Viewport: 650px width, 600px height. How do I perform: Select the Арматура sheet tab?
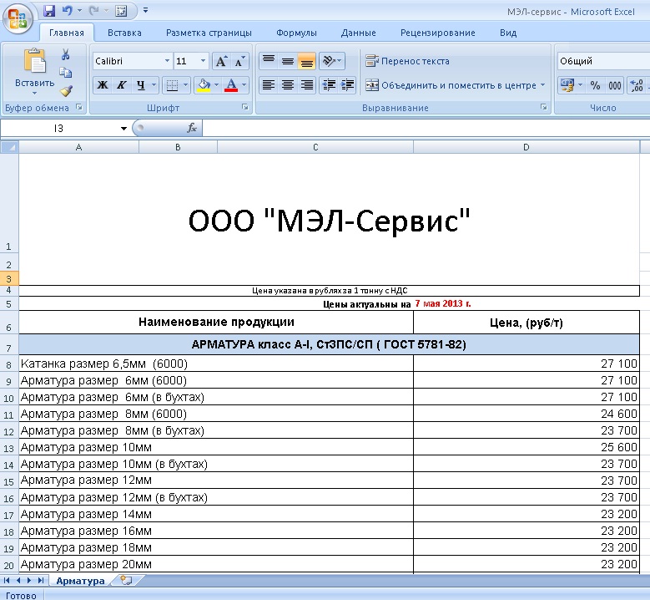80,581
